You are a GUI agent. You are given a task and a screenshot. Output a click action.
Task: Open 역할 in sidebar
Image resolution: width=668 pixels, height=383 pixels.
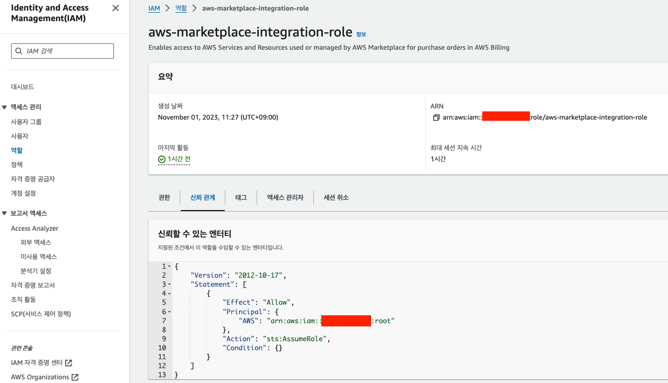tap(17, 150)
